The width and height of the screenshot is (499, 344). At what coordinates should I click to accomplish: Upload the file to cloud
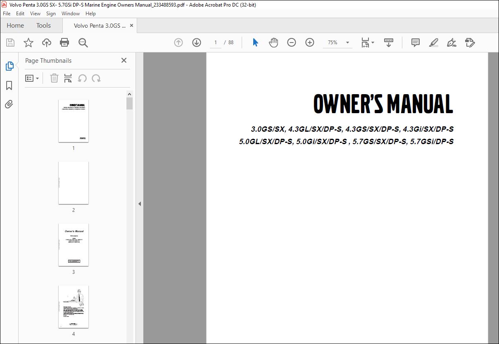pos(47,43)
